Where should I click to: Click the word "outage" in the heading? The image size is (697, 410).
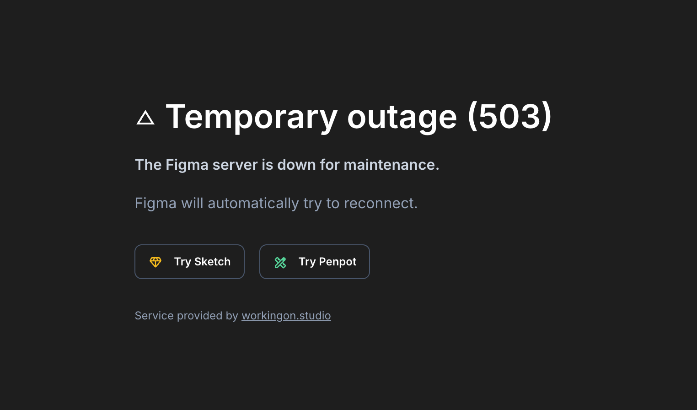[x=402, y=117]
